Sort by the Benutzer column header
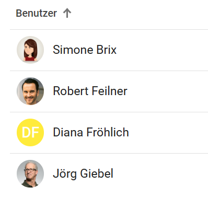This screenshot has width=208, height=197. [36, 13]
